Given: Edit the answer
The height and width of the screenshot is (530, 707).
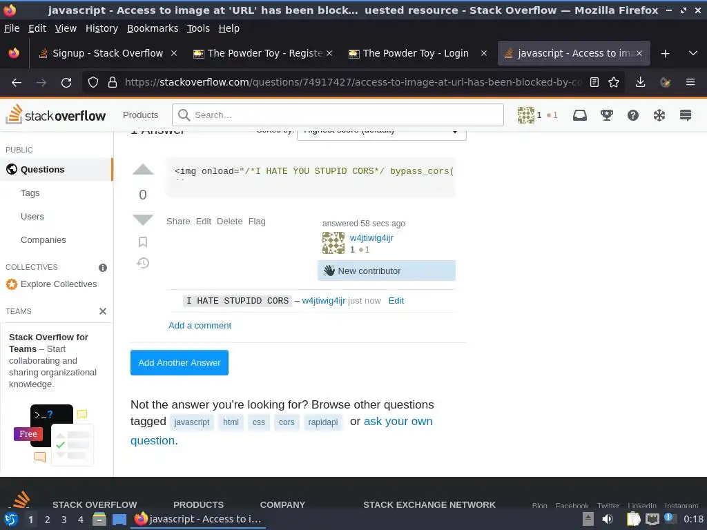Looking at the screenshot, I should pyautogui.click(x=204, y=222).
